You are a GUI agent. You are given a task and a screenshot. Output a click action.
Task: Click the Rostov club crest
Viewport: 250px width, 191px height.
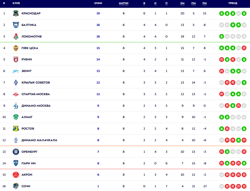[16, 129]
